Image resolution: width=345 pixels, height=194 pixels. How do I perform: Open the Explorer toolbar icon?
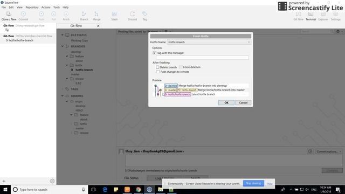tap(323, 14)
